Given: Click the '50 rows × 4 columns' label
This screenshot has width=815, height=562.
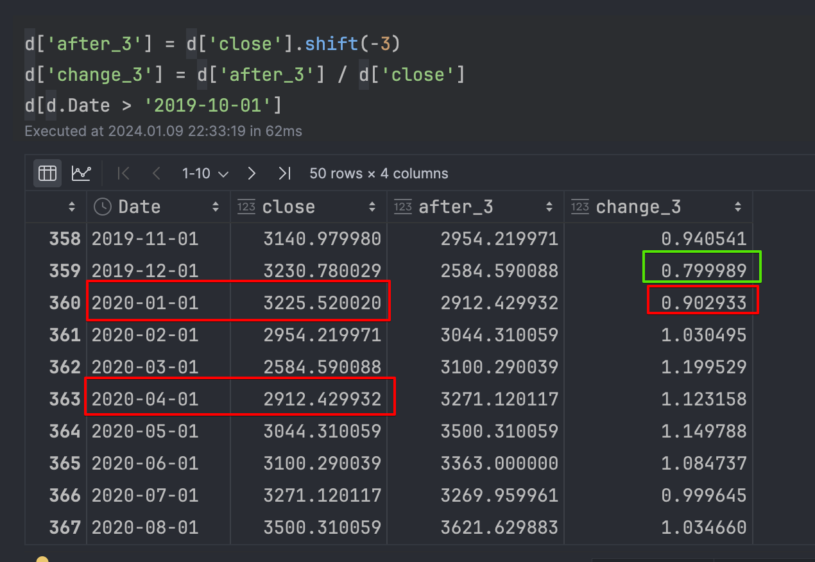Looking at the screenshot, I should coord(379,173).
